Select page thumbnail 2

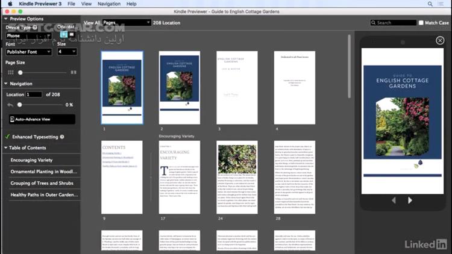pyautogui.click(x=180, y=87)
